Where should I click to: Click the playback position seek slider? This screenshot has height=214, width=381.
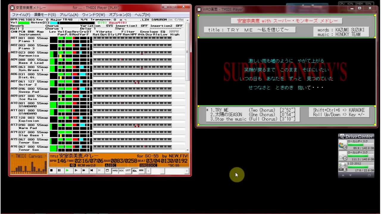pyautogui.click(x=162, y=171)
